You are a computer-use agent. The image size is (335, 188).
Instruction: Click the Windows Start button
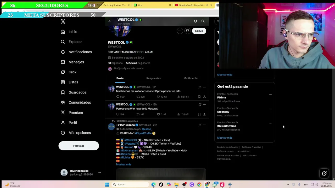tap(107, 185)
